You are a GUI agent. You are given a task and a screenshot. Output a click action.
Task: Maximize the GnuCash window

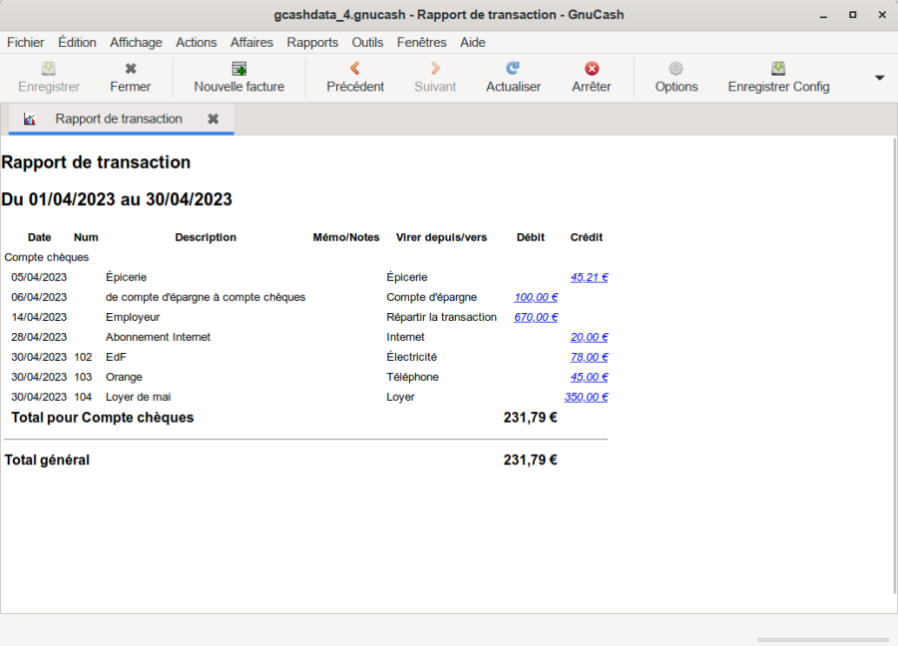(x=853, y=15)
